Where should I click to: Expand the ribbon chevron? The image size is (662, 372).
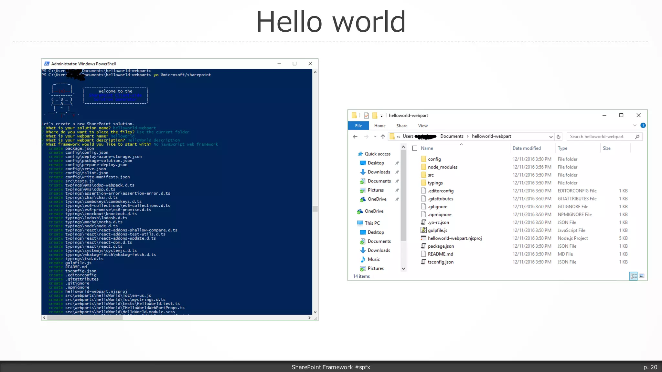click(635, 125)
